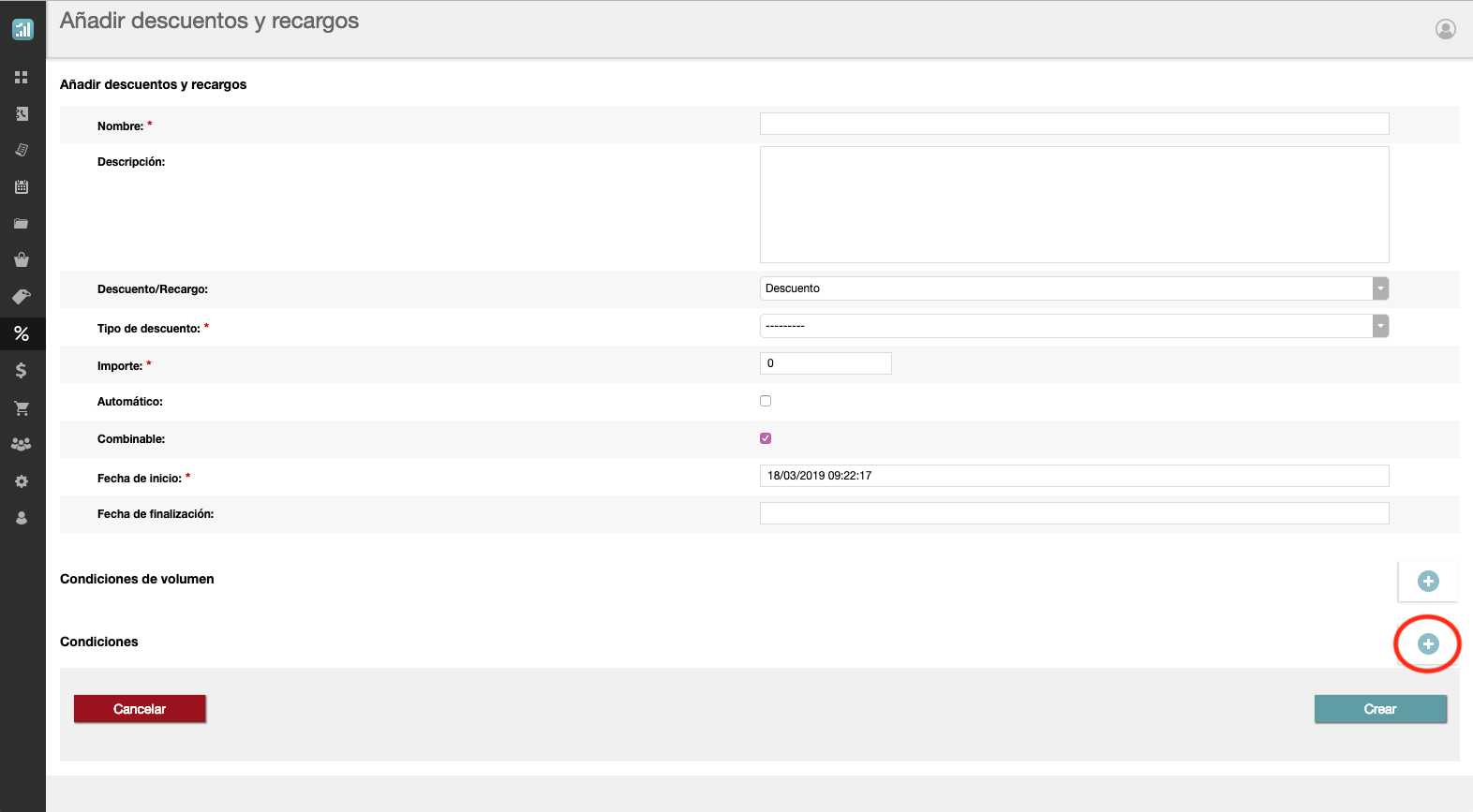Click the Cancelar button
The height and width of the screenshot is (812, 1473).
(140, 709)
